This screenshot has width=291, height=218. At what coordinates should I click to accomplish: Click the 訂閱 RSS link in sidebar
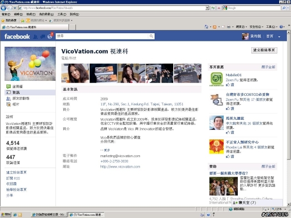[13, 178]
